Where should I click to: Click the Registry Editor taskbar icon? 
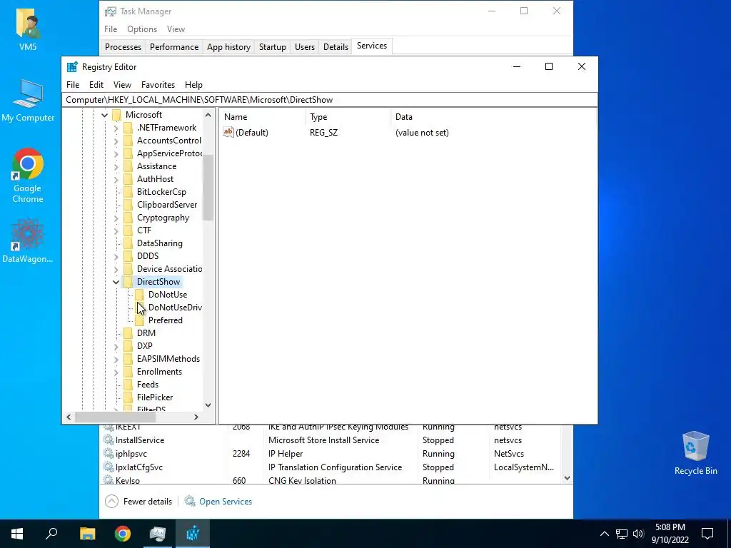(x=193, y=534)
